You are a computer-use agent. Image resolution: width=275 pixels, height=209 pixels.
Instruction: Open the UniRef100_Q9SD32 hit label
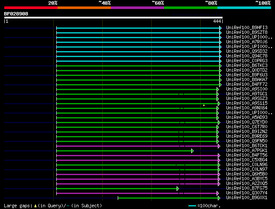pyautogui.click(x=247, y=51)
